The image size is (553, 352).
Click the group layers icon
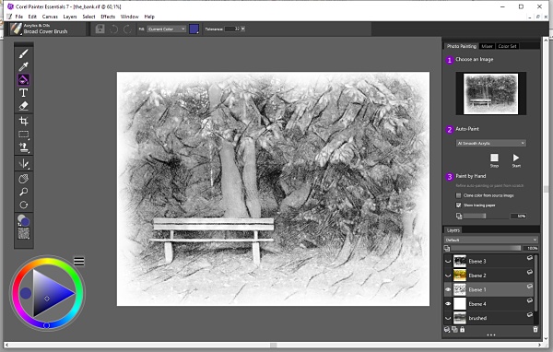pos(454,330)
